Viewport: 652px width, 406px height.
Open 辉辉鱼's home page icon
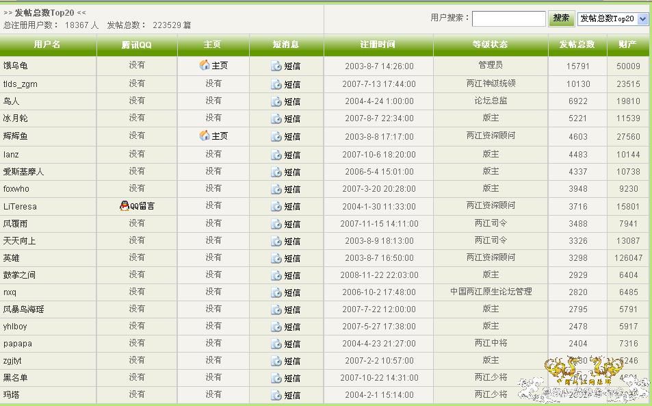(x=205, y=136)
